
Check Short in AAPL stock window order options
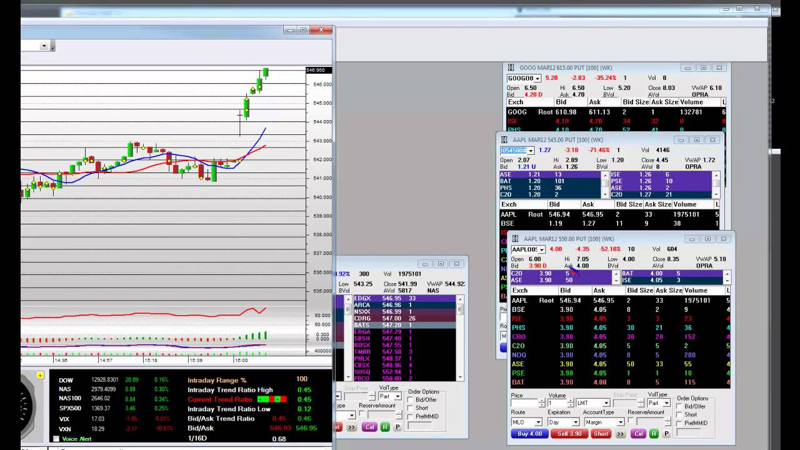[411, 407]
